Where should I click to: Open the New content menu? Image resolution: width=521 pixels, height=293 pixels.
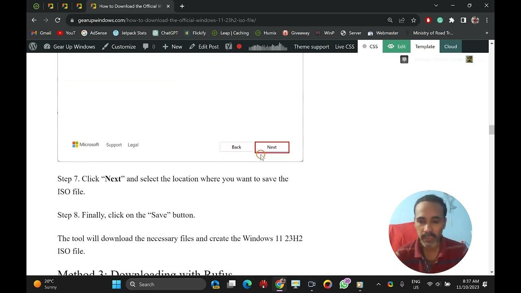tap(173, 46)
